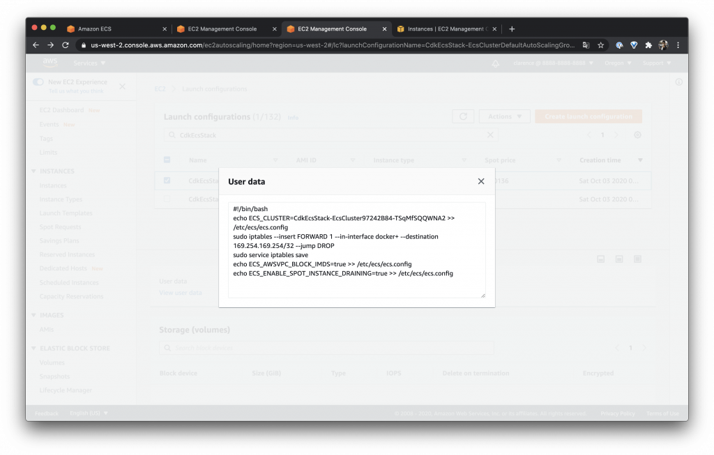Open the account menu dropdown
Viewport: 714px width, 455px height.
tap(553, 63)
